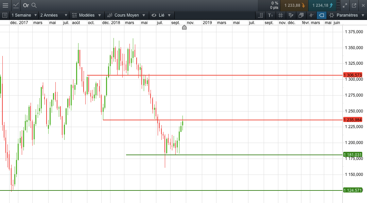Click the price scale alignment icon
Viewport: 367px width, 203px height.
point(260,15)
